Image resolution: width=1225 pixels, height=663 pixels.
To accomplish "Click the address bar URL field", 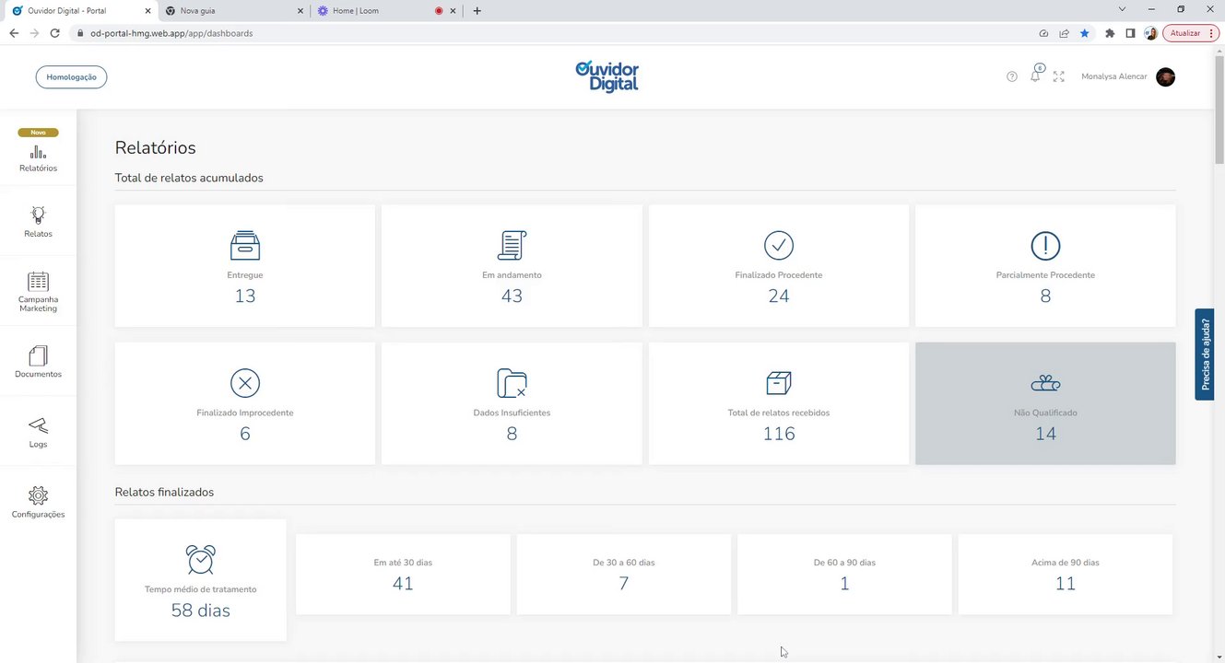I will coord(553,33).
